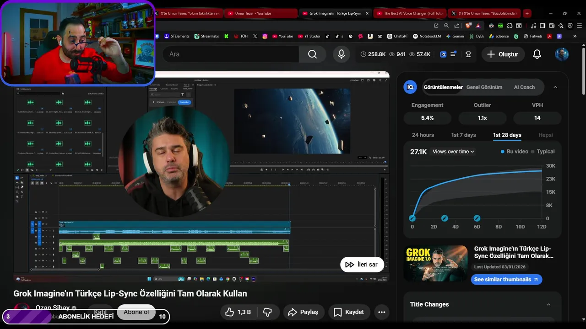This screenshot has height=329, width=586.
Task: Click the chart edit marker at day 0
Action: pyautogui.click(x=412, y=218)
